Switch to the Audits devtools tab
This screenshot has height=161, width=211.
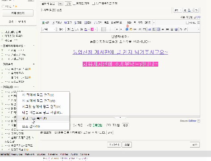click(74, 154)
